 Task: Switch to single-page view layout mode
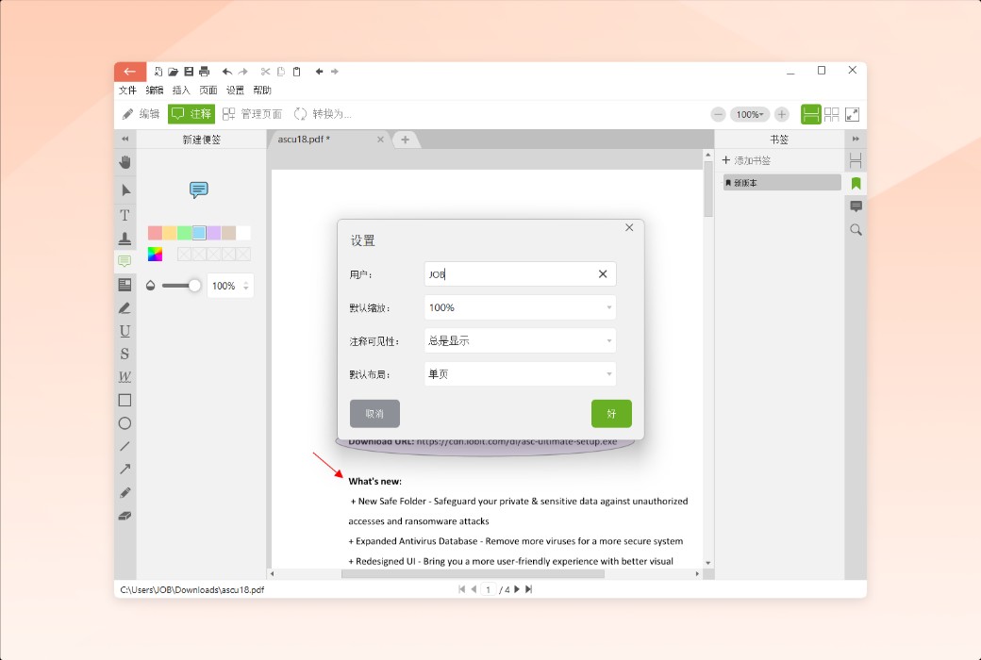(812, 113)
